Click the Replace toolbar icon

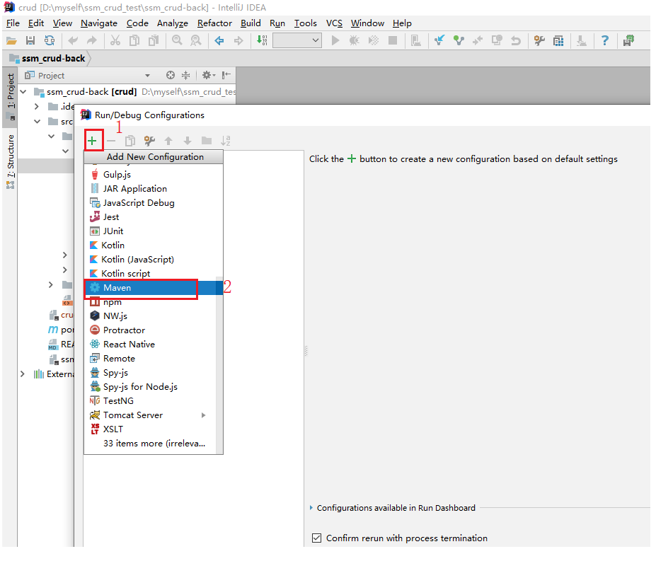pos(196,40)
